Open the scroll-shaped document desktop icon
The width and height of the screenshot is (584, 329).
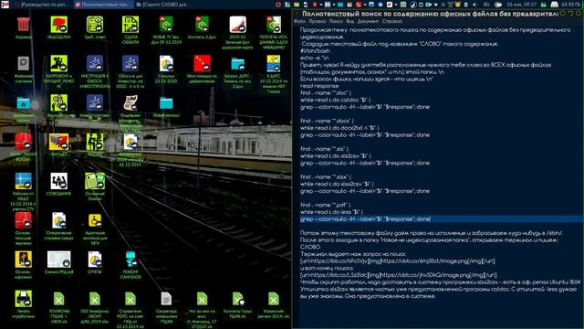pyautogui.click(x=130, y=103)
